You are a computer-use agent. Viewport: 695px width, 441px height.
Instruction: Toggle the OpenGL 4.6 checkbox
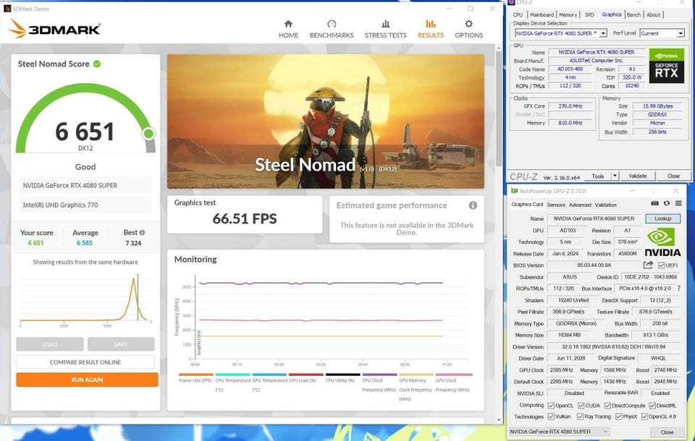645,416
